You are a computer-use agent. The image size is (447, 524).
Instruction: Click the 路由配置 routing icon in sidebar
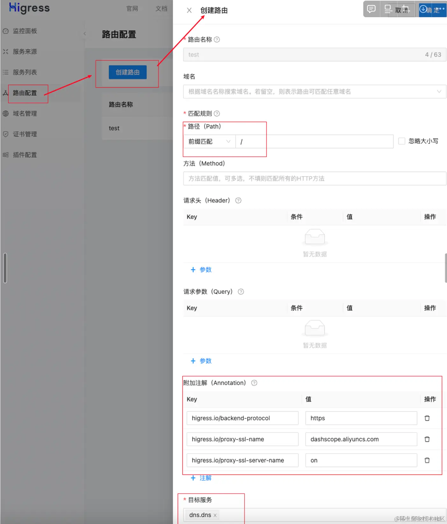(5, 93)
